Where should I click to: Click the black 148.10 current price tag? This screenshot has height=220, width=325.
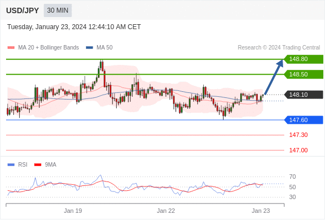304,95
